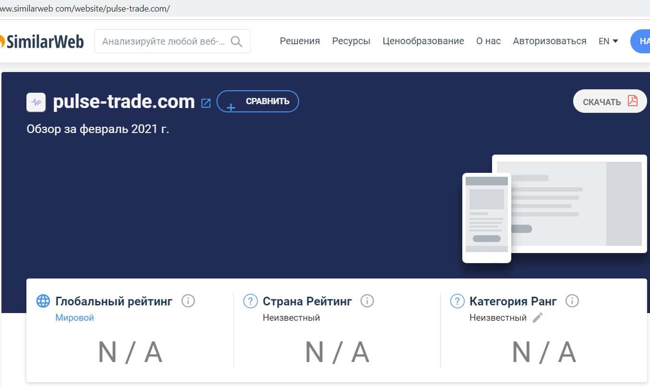Focus the website analysis search field
This screenshot has height=387, width=650.
[172, 41]
